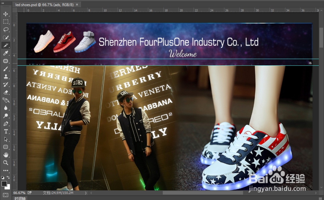Toggle Quick Mask mode
Screen dimensions: 324x200
(6, 195)
